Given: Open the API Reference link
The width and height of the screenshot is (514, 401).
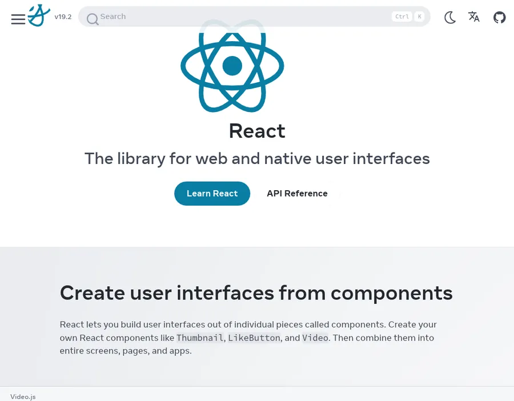Looking at the screenshot, I should point(297,194).
